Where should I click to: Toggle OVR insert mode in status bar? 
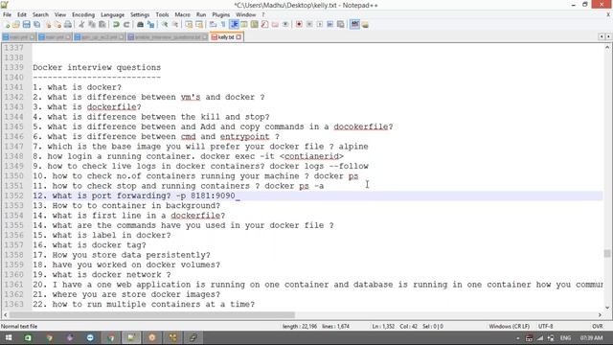click(598, 326)
